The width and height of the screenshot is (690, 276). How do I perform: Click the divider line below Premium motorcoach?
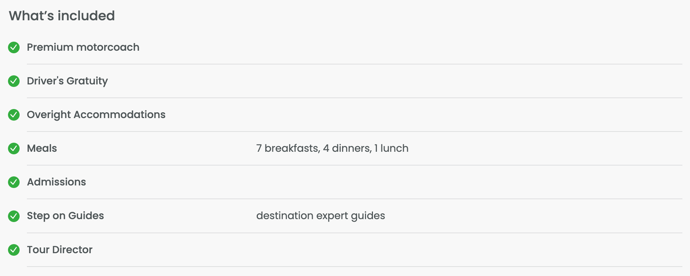(x=354, y=64)
